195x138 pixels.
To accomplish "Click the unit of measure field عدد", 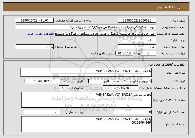I will 42,112.
